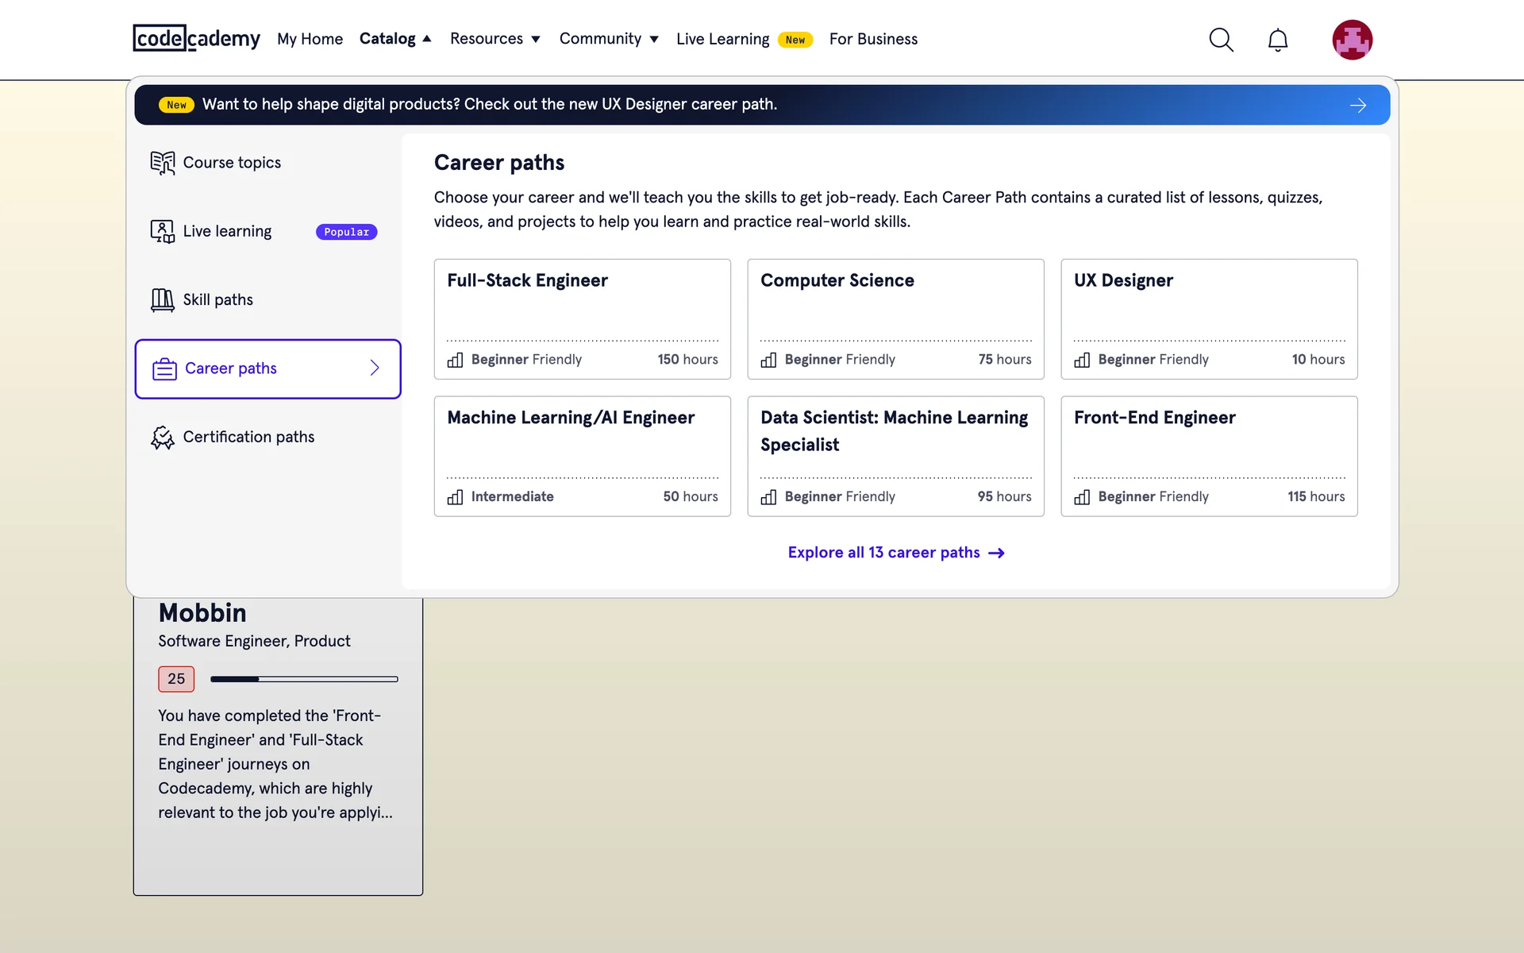The width and height of the screenshot is (1524, 953).
Task: Click the Codecademy logo
Action: coord(196,38)
